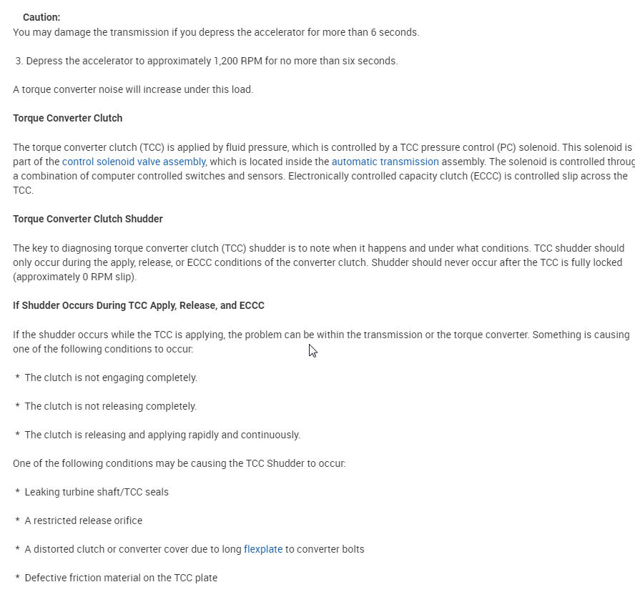
Task: Click the clutch not releasing completely bullet
Action: [110, 406]
